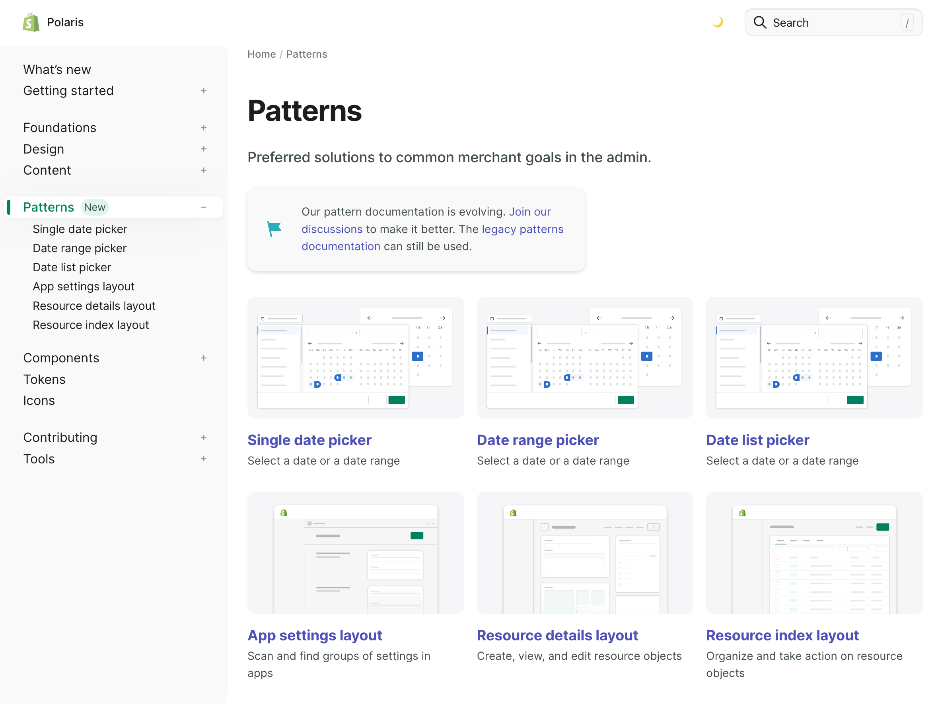Expand the Foundations section
Screen dimensions: 938x704
[204, 127]
